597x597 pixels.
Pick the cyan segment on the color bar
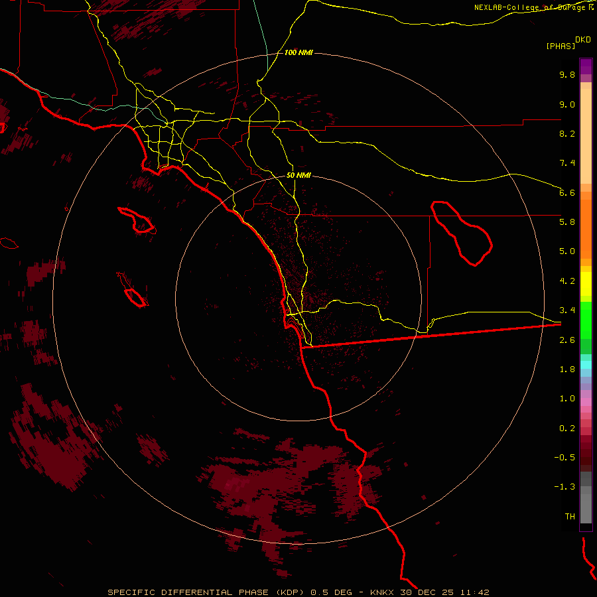click(586, 365)
